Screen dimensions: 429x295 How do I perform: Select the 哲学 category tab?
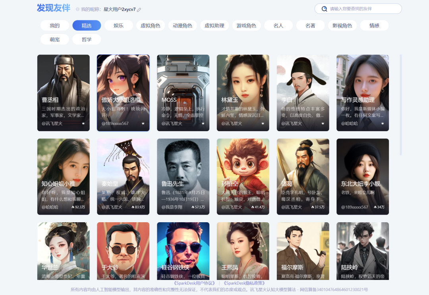87,39
